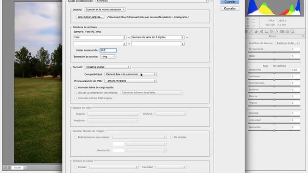Viewport: 308px width, 173px height.
Task: Enable Incrustar datos de carga rápida checkbox
Action: tap(76, 87)
